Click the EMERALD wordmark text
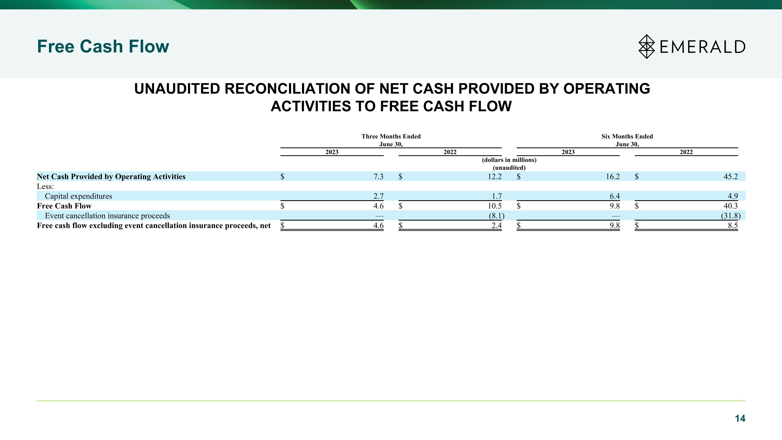The width and height of the screenshot is (782, 440). 703,47
